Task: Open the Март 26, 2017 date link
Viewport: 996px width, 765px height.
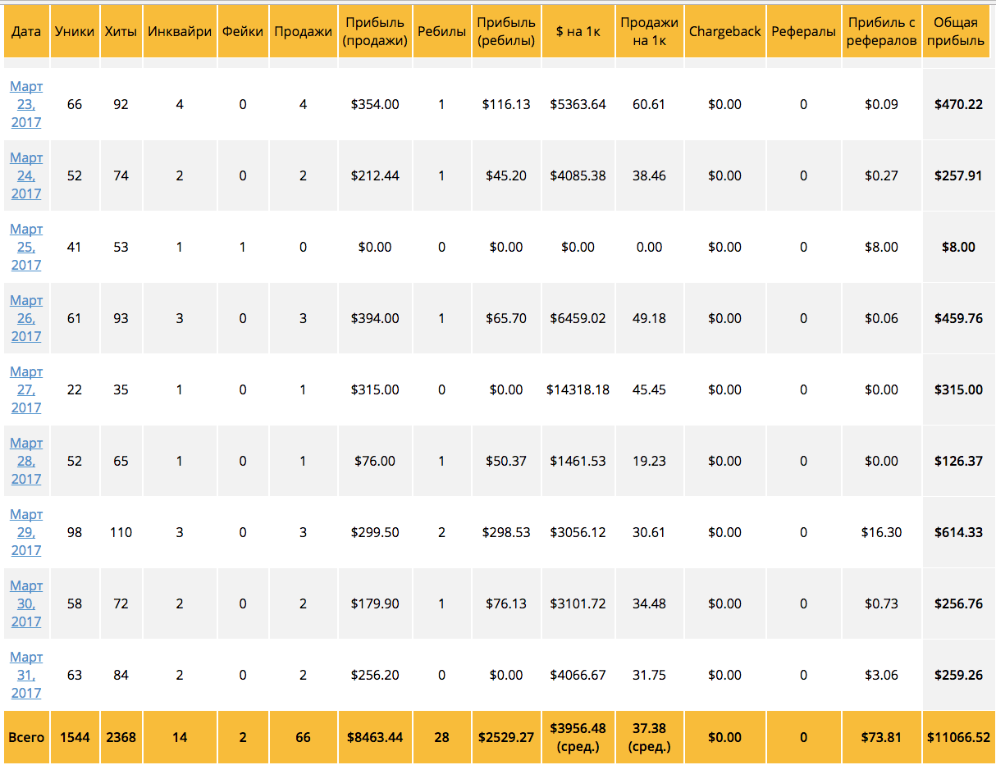Action: [x=26, y=318]
